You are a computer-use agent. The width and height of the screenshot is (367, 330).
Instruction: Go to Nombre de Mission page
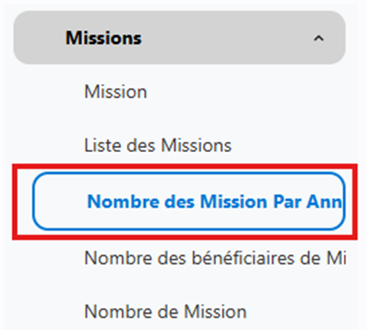[x=165, y=311]
